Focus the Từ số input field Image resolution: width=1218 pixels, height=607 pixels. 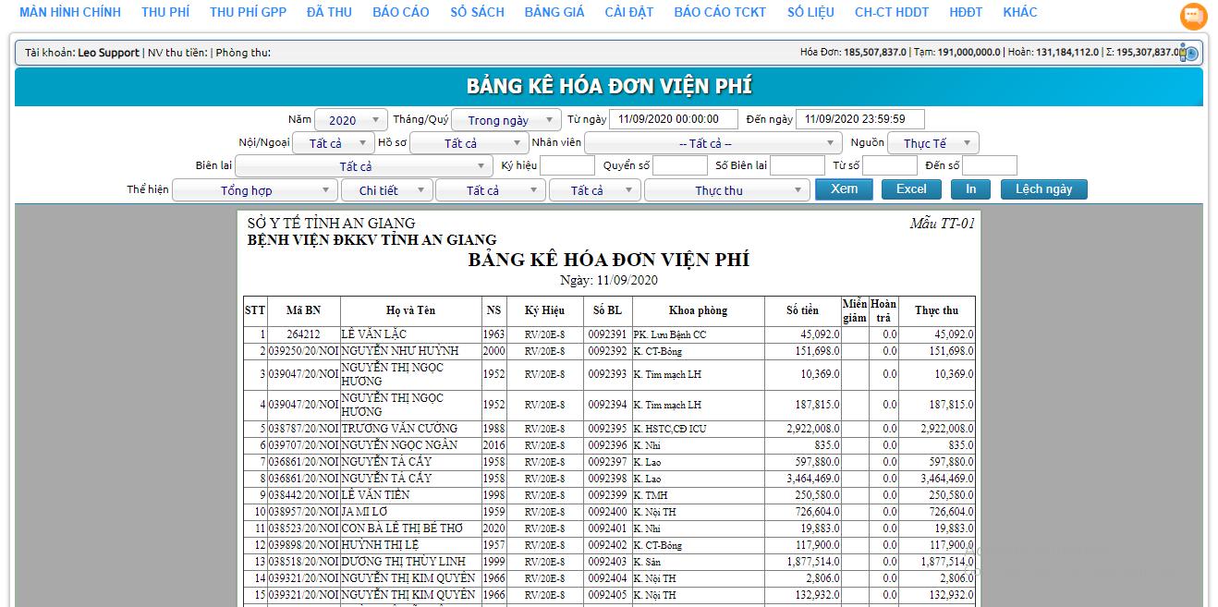[x=889, y=165]
